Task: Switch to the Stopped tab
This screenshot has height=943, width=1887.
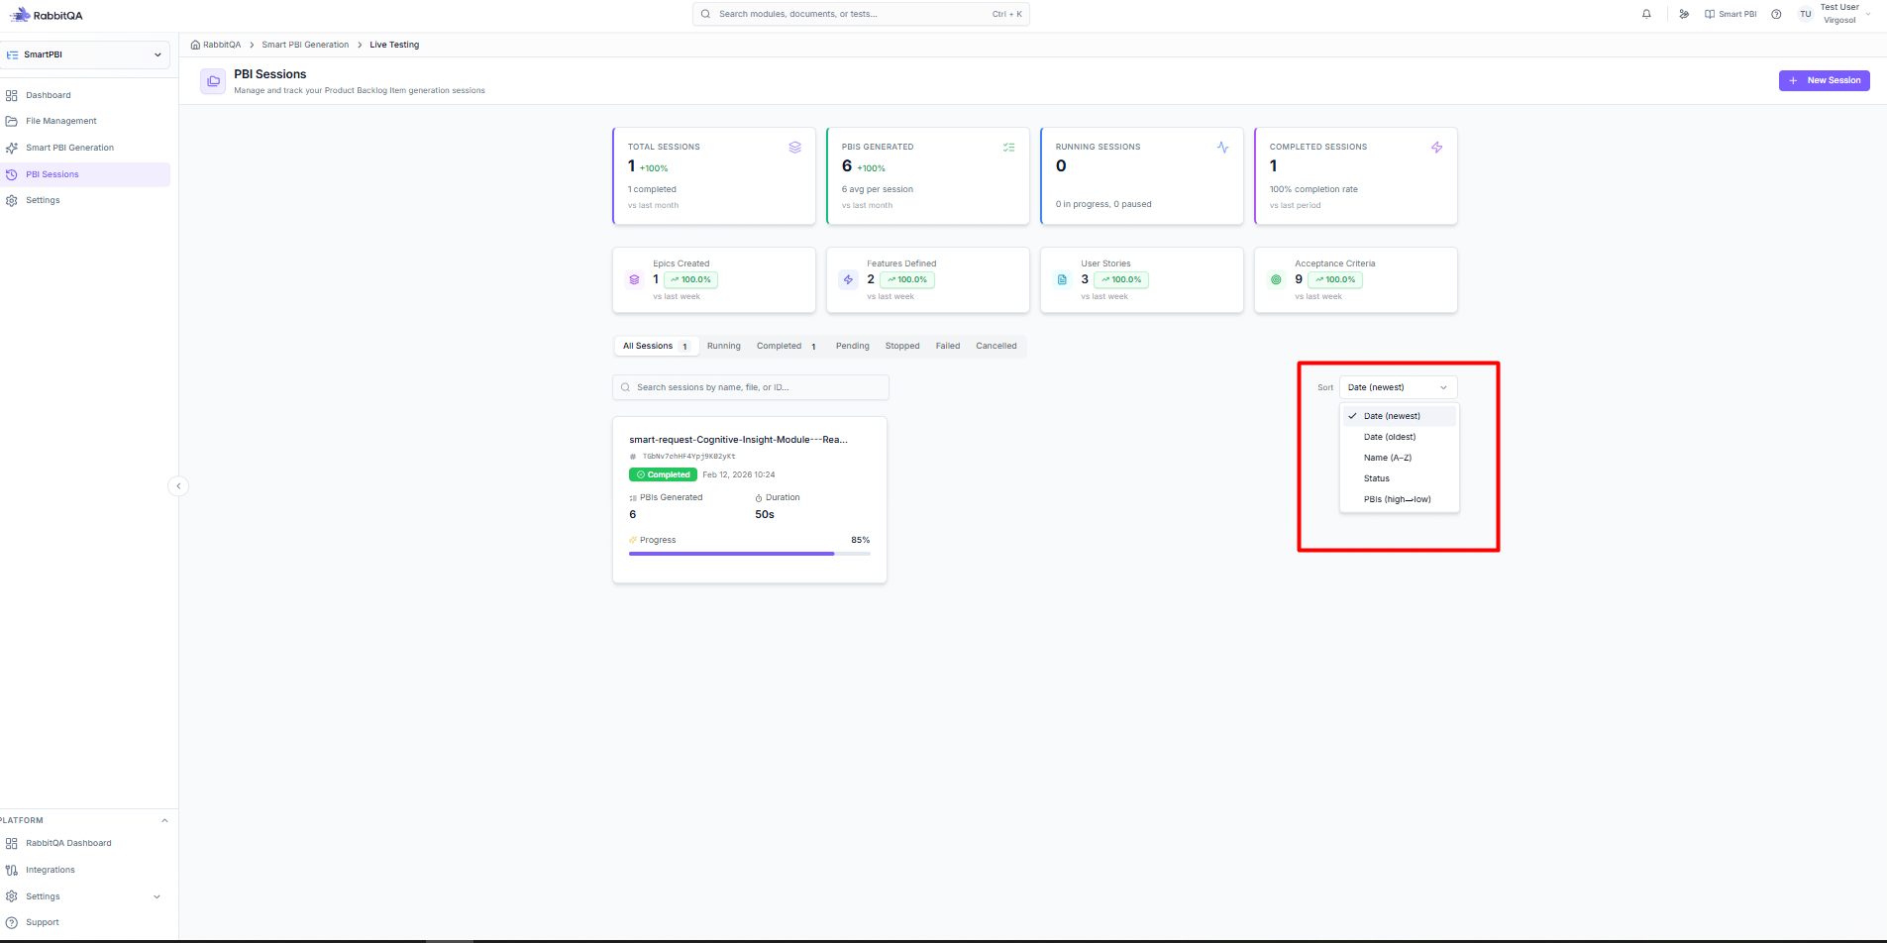Action: click(x=902, y=346)
